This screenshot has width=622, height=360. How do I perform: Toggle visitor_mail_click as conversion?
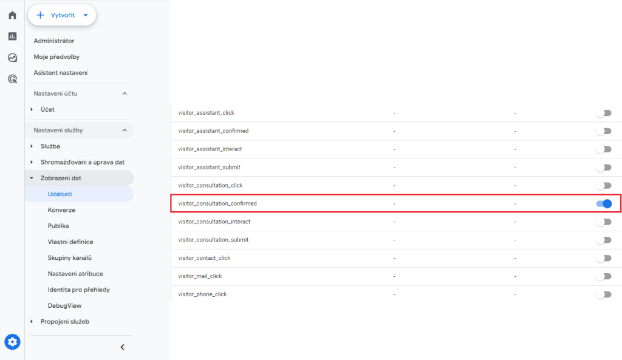click(x=603, y=277)
